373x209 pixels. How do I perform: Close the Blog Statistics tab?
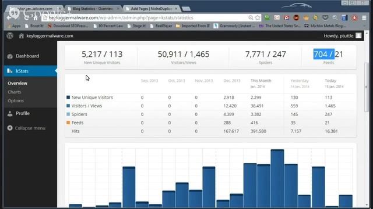pos(118,9)
